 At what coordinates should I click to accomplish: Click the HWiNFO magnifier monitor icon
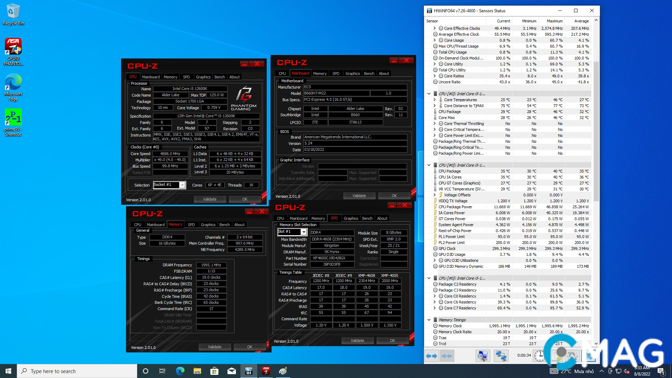tap(483, 356)
